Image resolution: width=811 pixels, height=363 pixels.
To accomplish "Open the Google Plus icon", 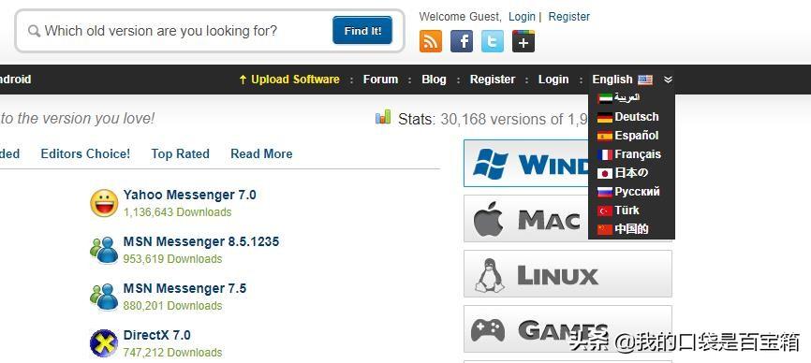I will (x=523, y=41).
